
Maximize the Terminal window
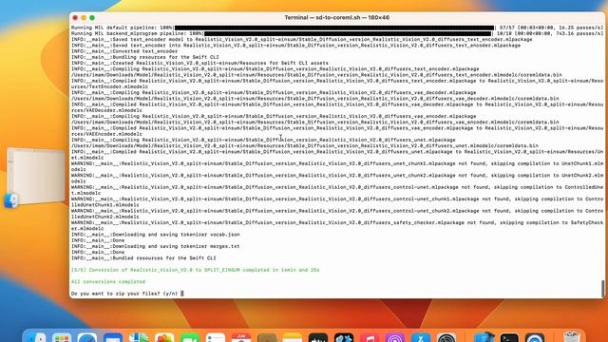(92, 18)
